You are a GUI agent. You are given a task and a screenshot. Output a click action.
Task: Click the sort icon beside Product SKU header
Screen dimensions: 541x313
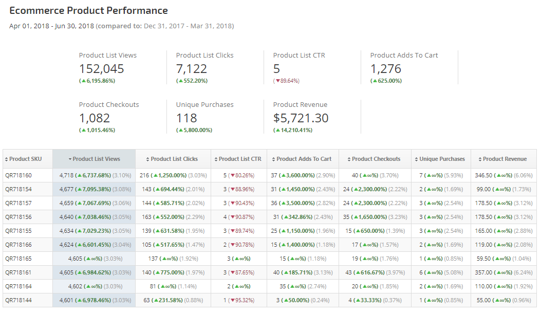[7, 159]
